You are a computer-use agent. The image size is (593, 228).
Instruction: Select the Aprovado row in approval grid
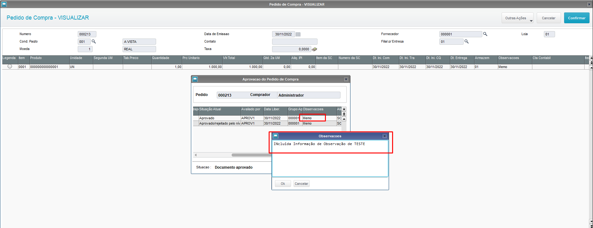(267, 118)
